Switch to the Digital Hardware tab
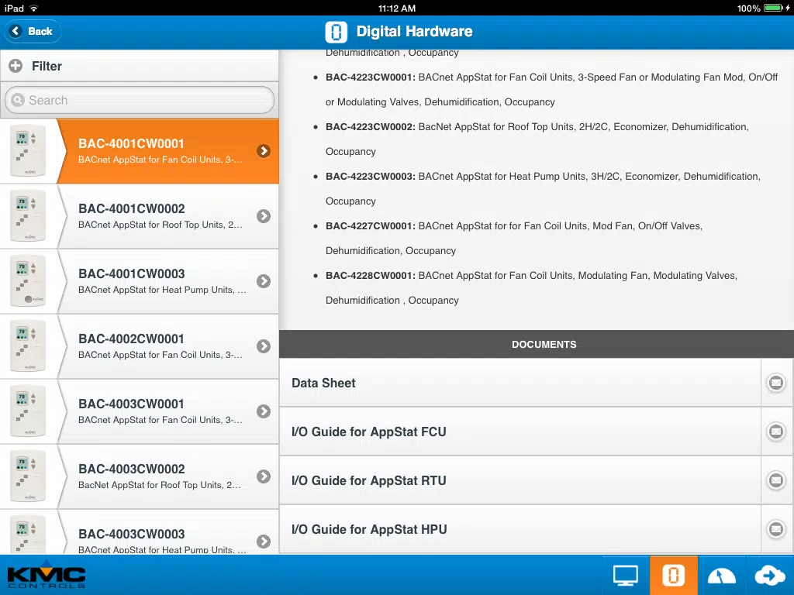The width and height of the screenshot is (794, 595). tap(674, 576)
